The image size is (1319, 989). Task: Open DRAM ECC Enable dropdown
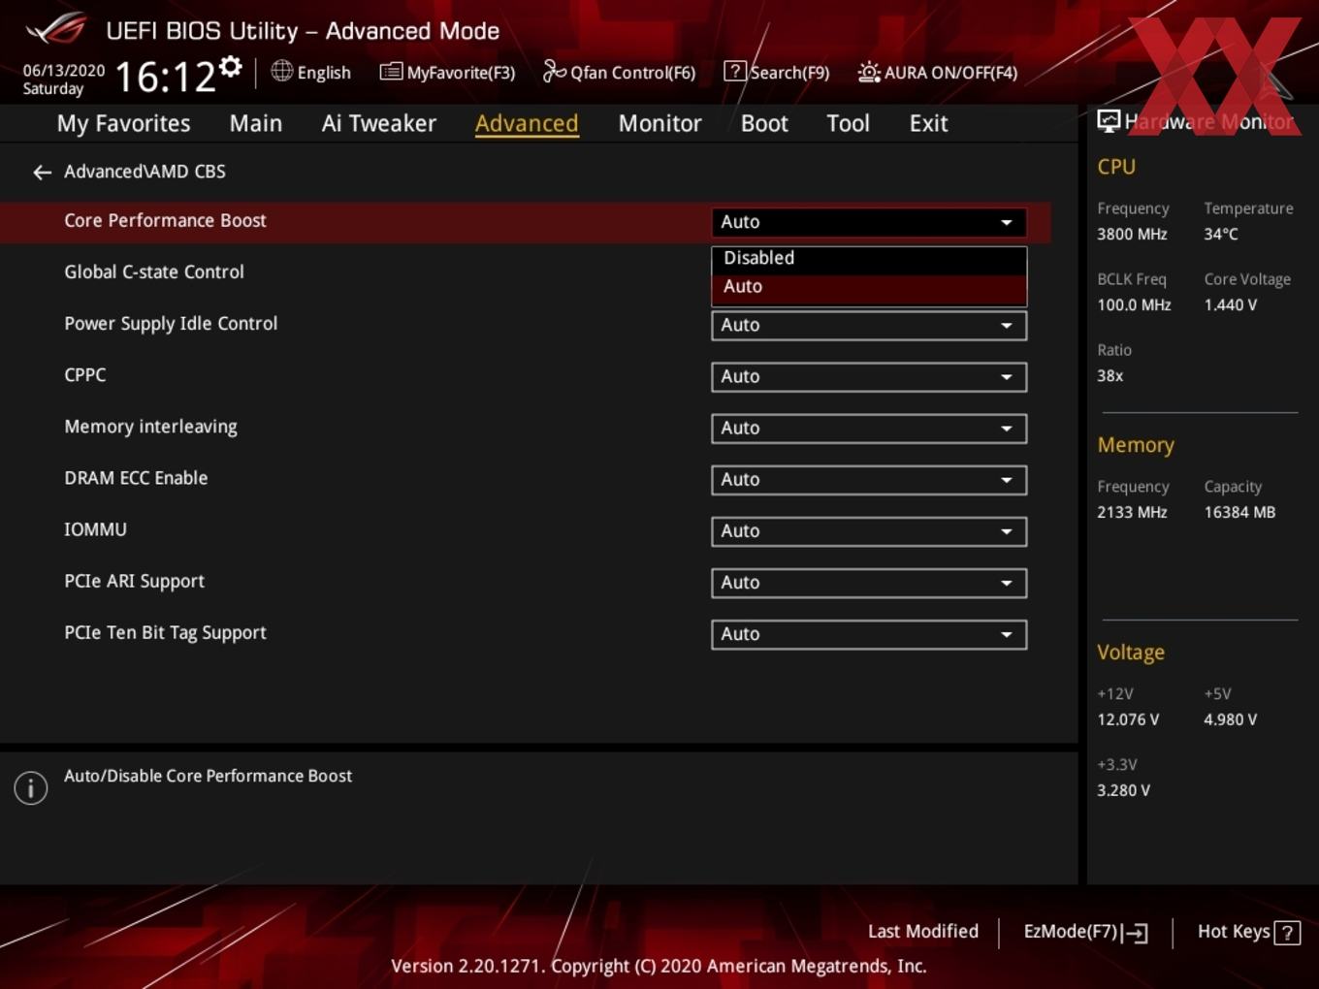869,480
